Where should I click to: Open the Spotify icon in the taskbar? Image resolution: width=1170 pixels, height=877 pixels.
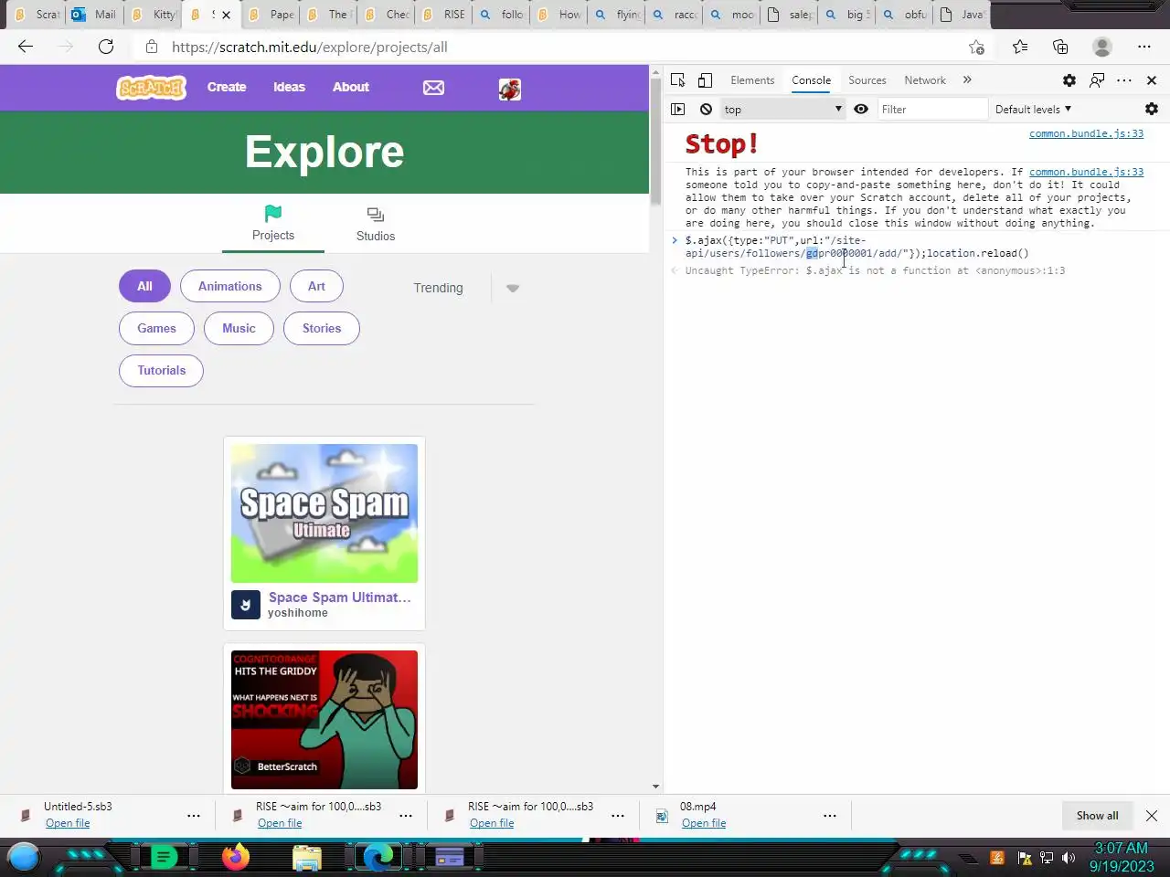click(164, 857)
